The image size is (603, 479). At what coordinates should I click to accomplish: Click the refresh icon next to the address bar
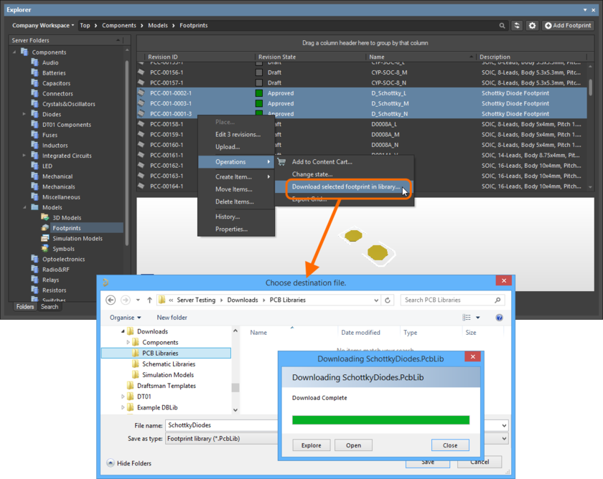pos(388,300)
